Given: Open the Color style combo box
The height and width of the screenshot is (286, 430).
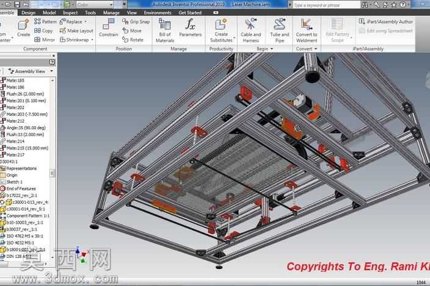Looking at the screenshot, I should 95,5.
